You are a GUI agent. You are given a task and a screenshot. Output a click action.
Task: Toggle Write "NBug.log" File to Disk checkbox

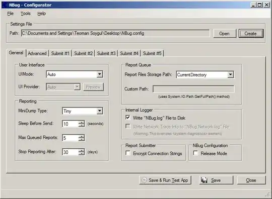[128, 118]
